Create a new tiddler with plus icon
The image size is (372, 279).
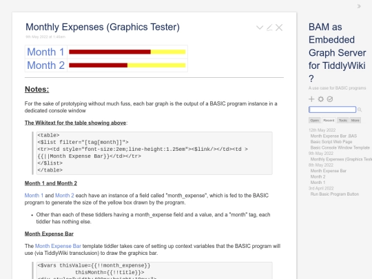point(311,99)
